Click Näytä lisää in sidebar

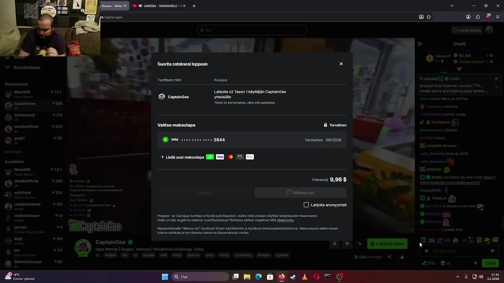click(13, 152)
